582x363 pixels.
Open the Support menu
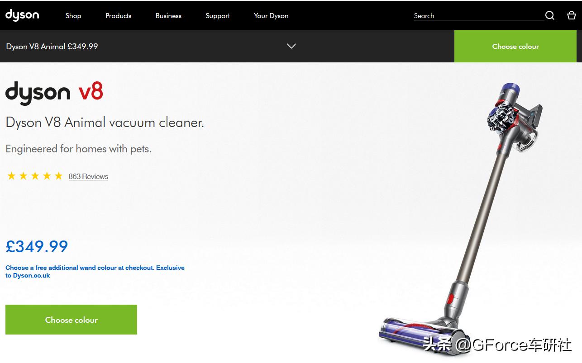point(218,15)
